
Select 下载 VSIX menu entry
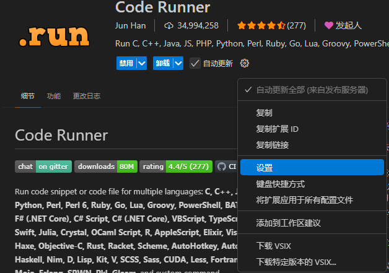pyautogui.click(x=273, y=246)
